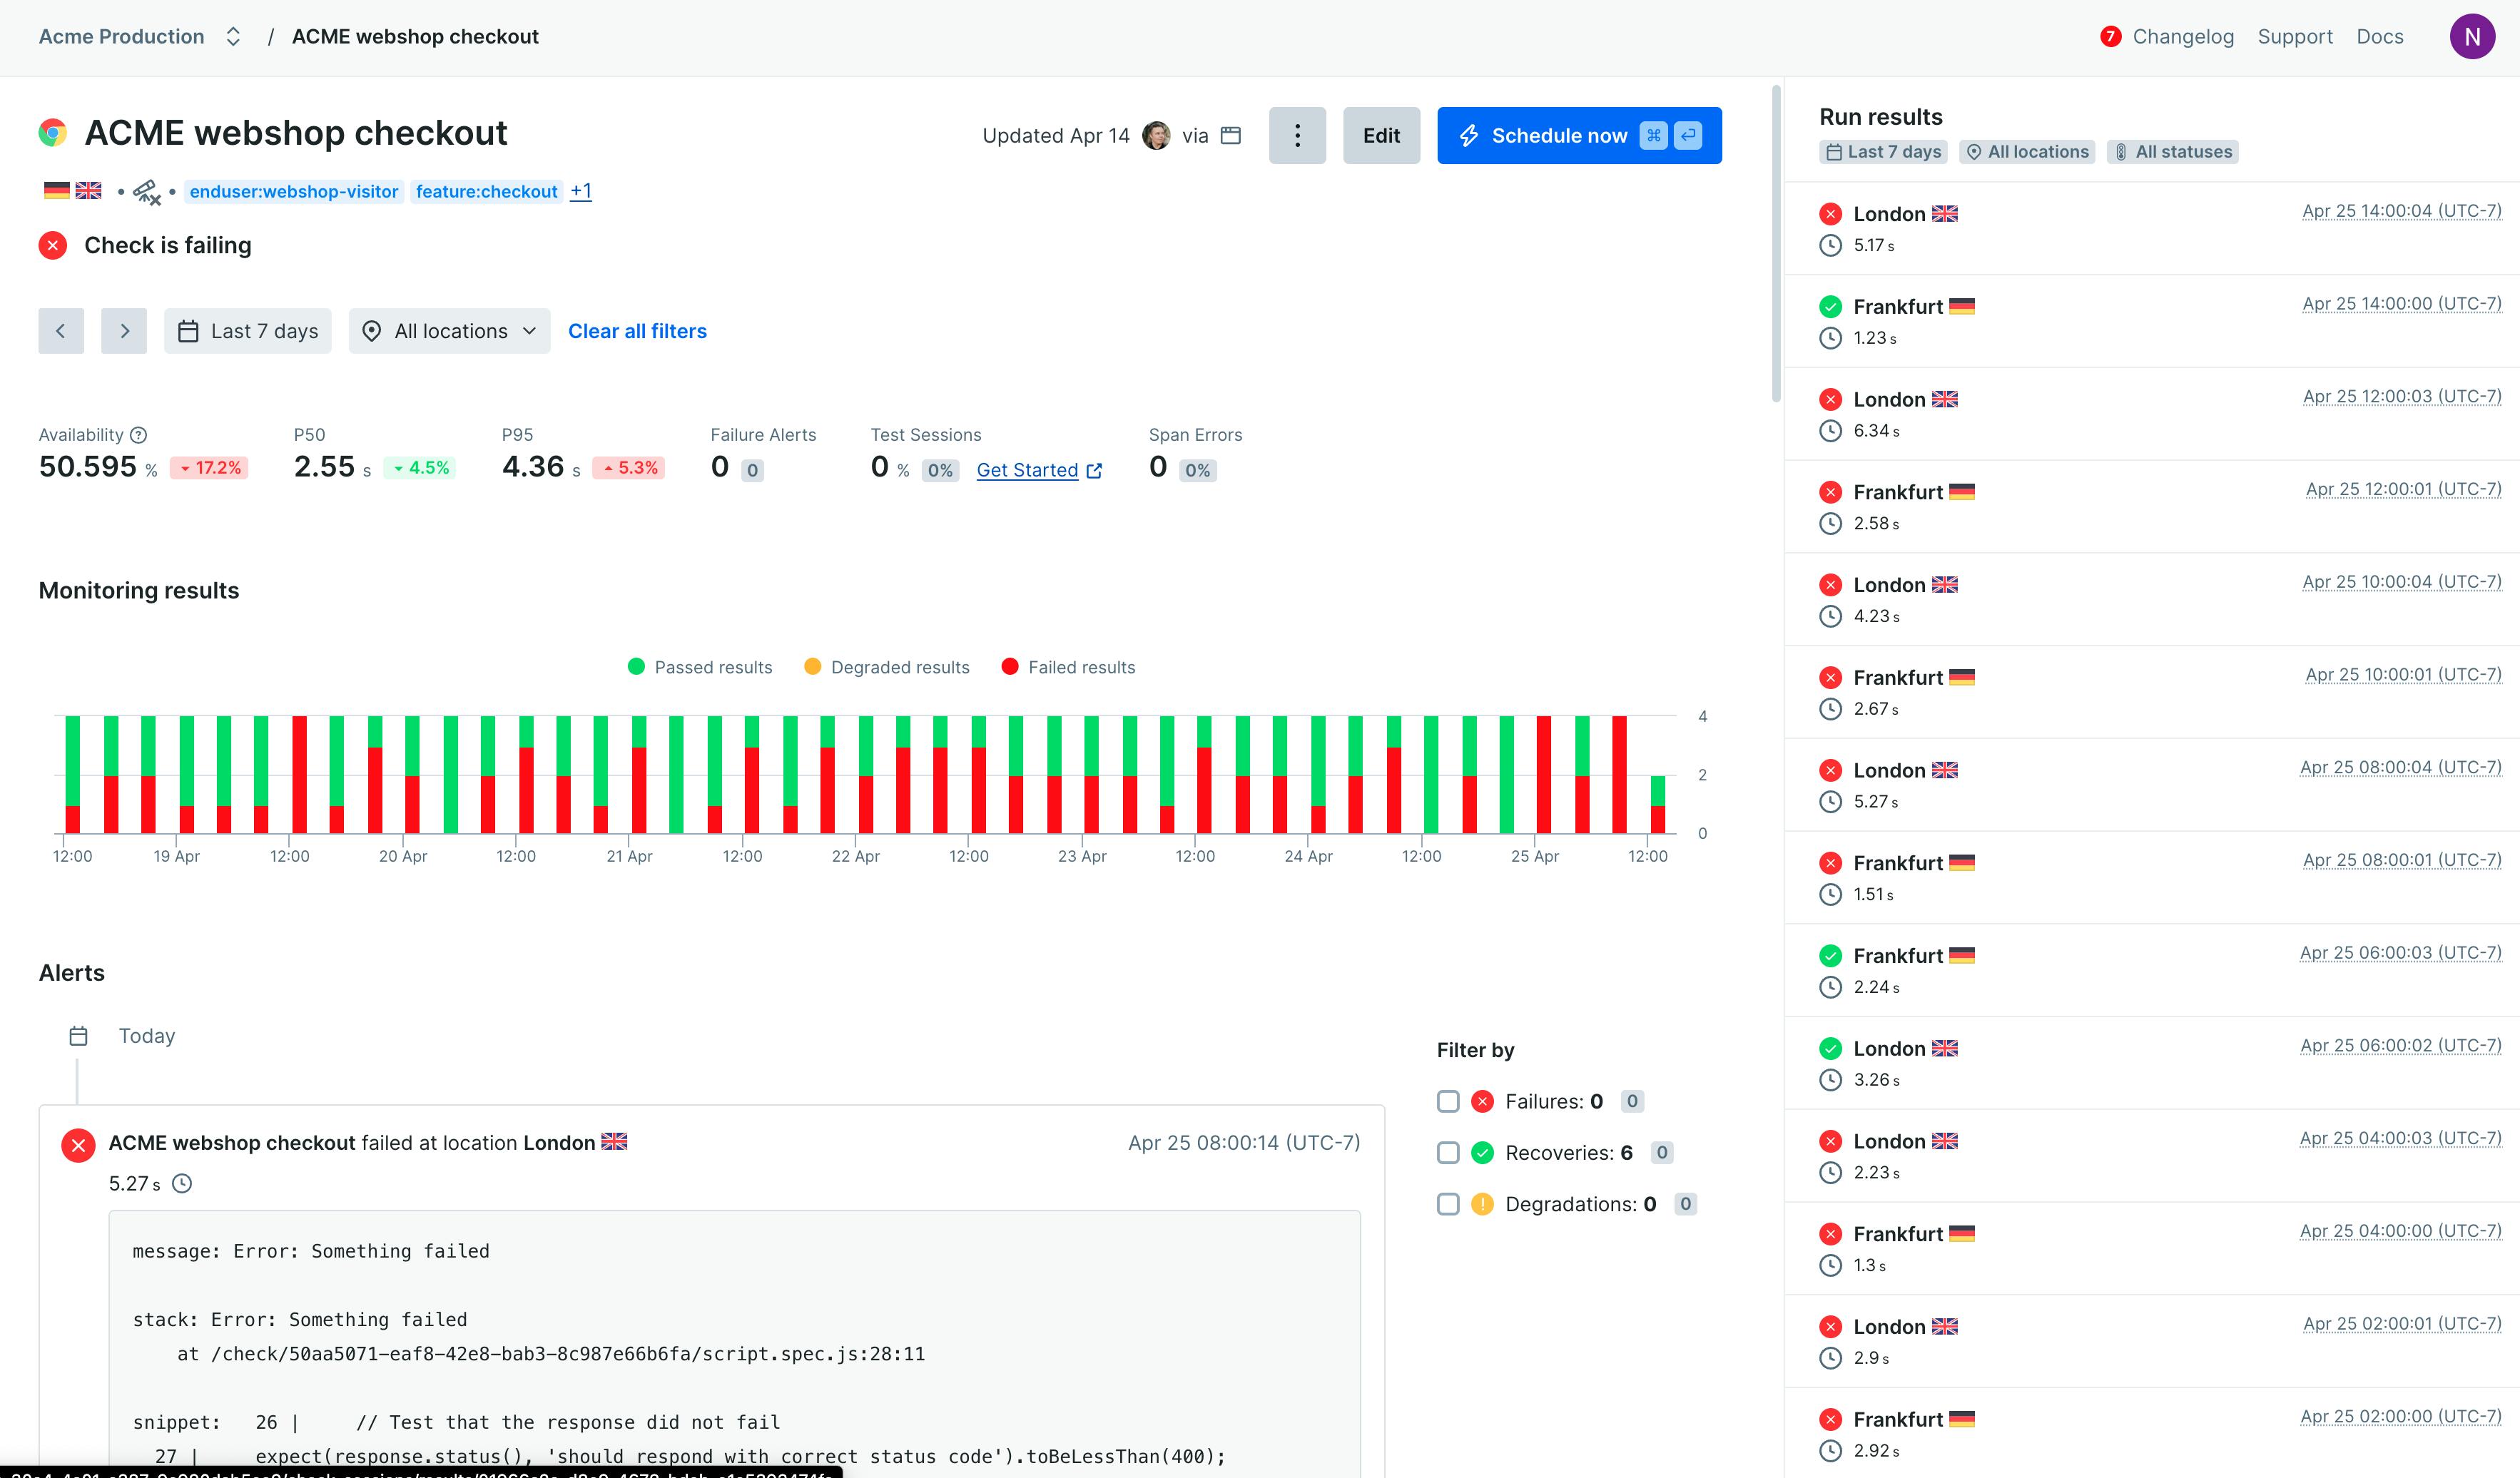Click the Schedule now button
Screen dimensions: 2520x1478
[x=1579, y=135]
